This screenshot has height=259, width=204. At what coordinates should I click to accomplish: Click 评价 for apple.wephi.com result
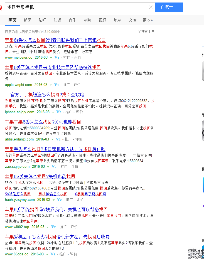pyautogui.click(x=77, y=85)
